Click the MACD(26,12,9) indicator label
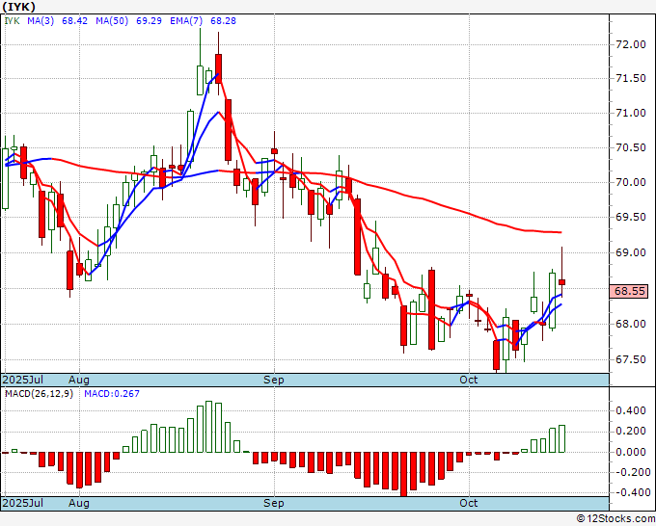 (39, 394)
